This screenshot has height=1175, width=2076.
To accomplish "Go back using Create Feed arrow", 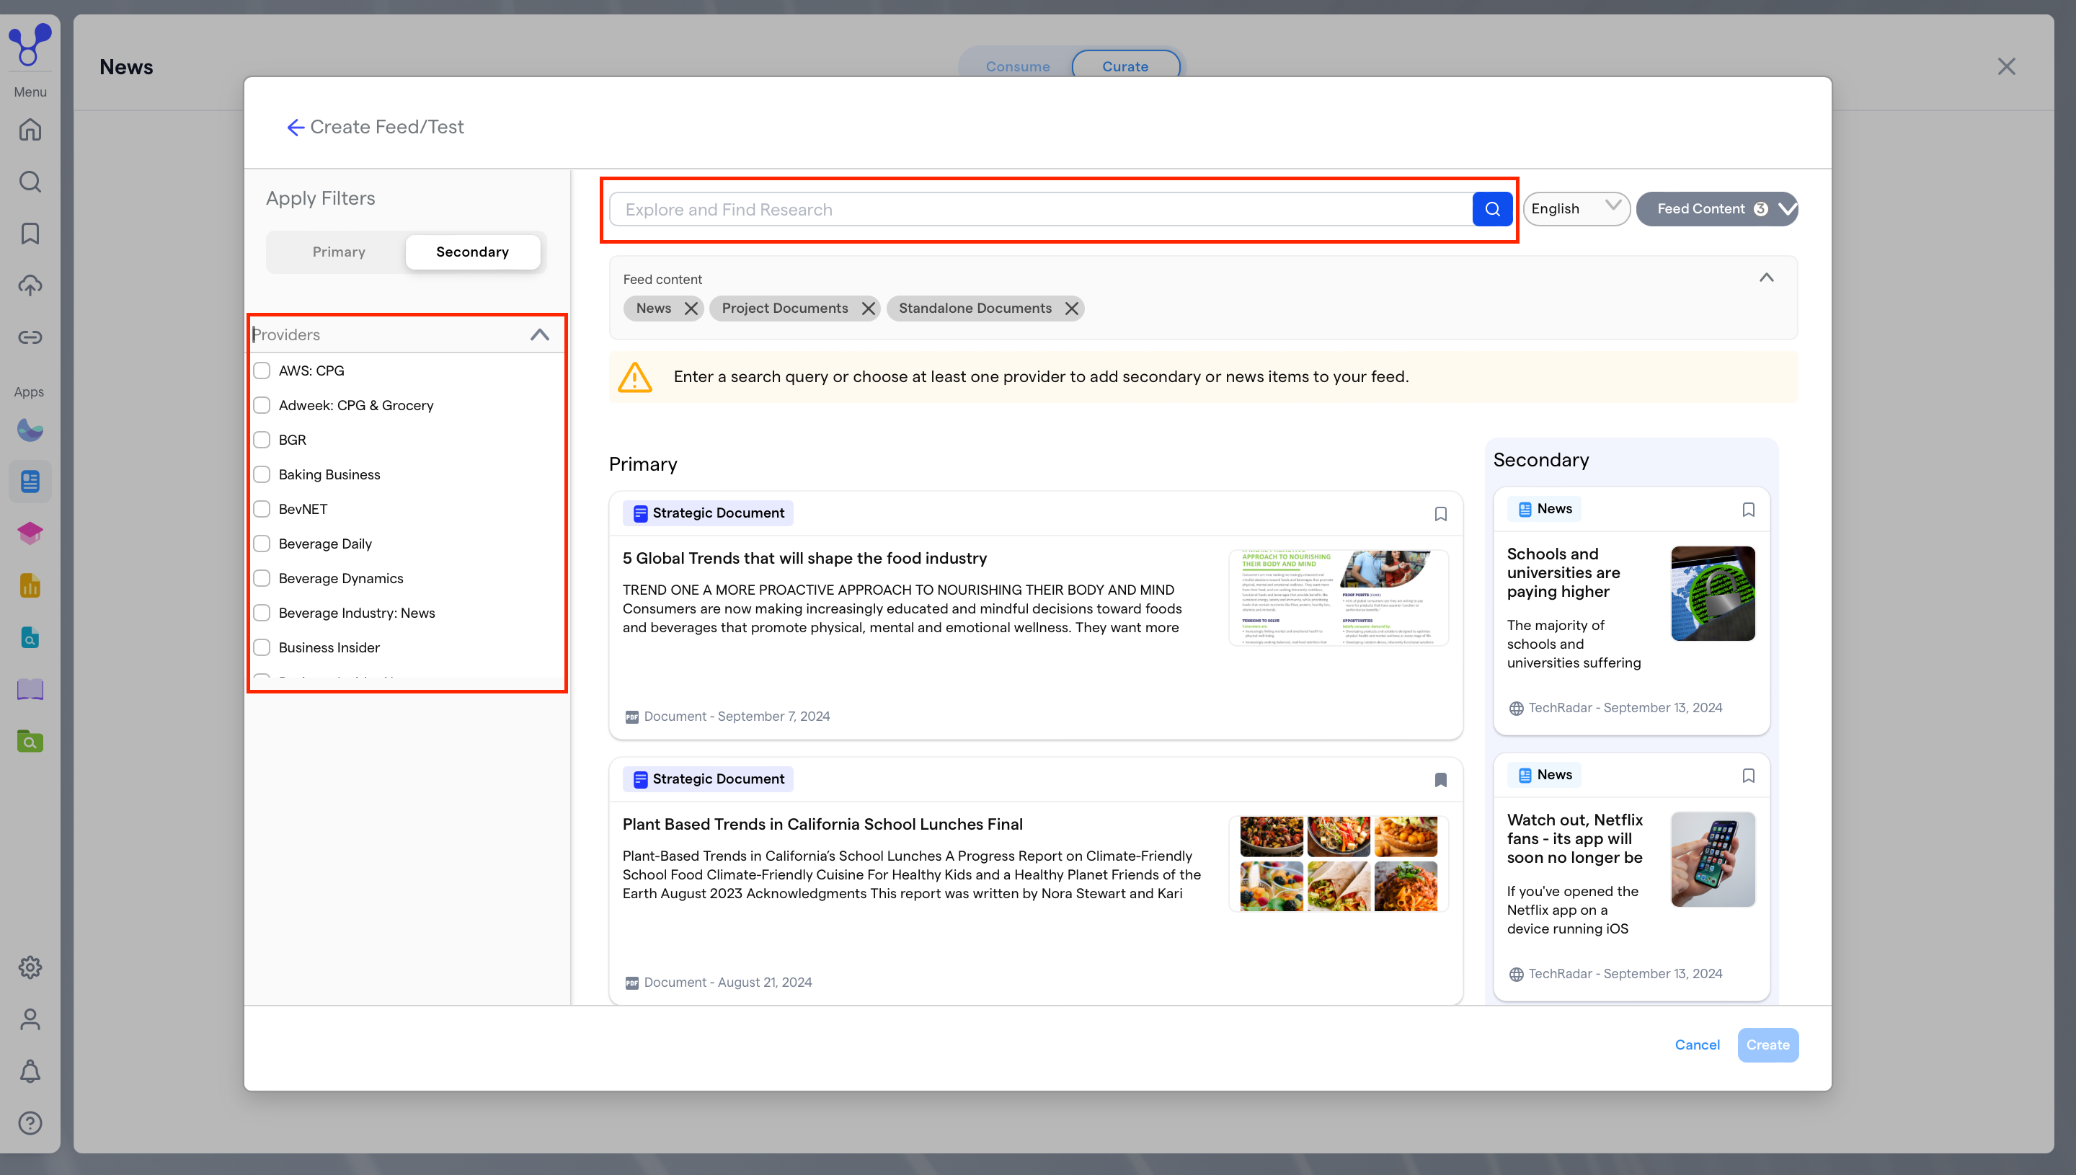I will click(x=295, y=128).
